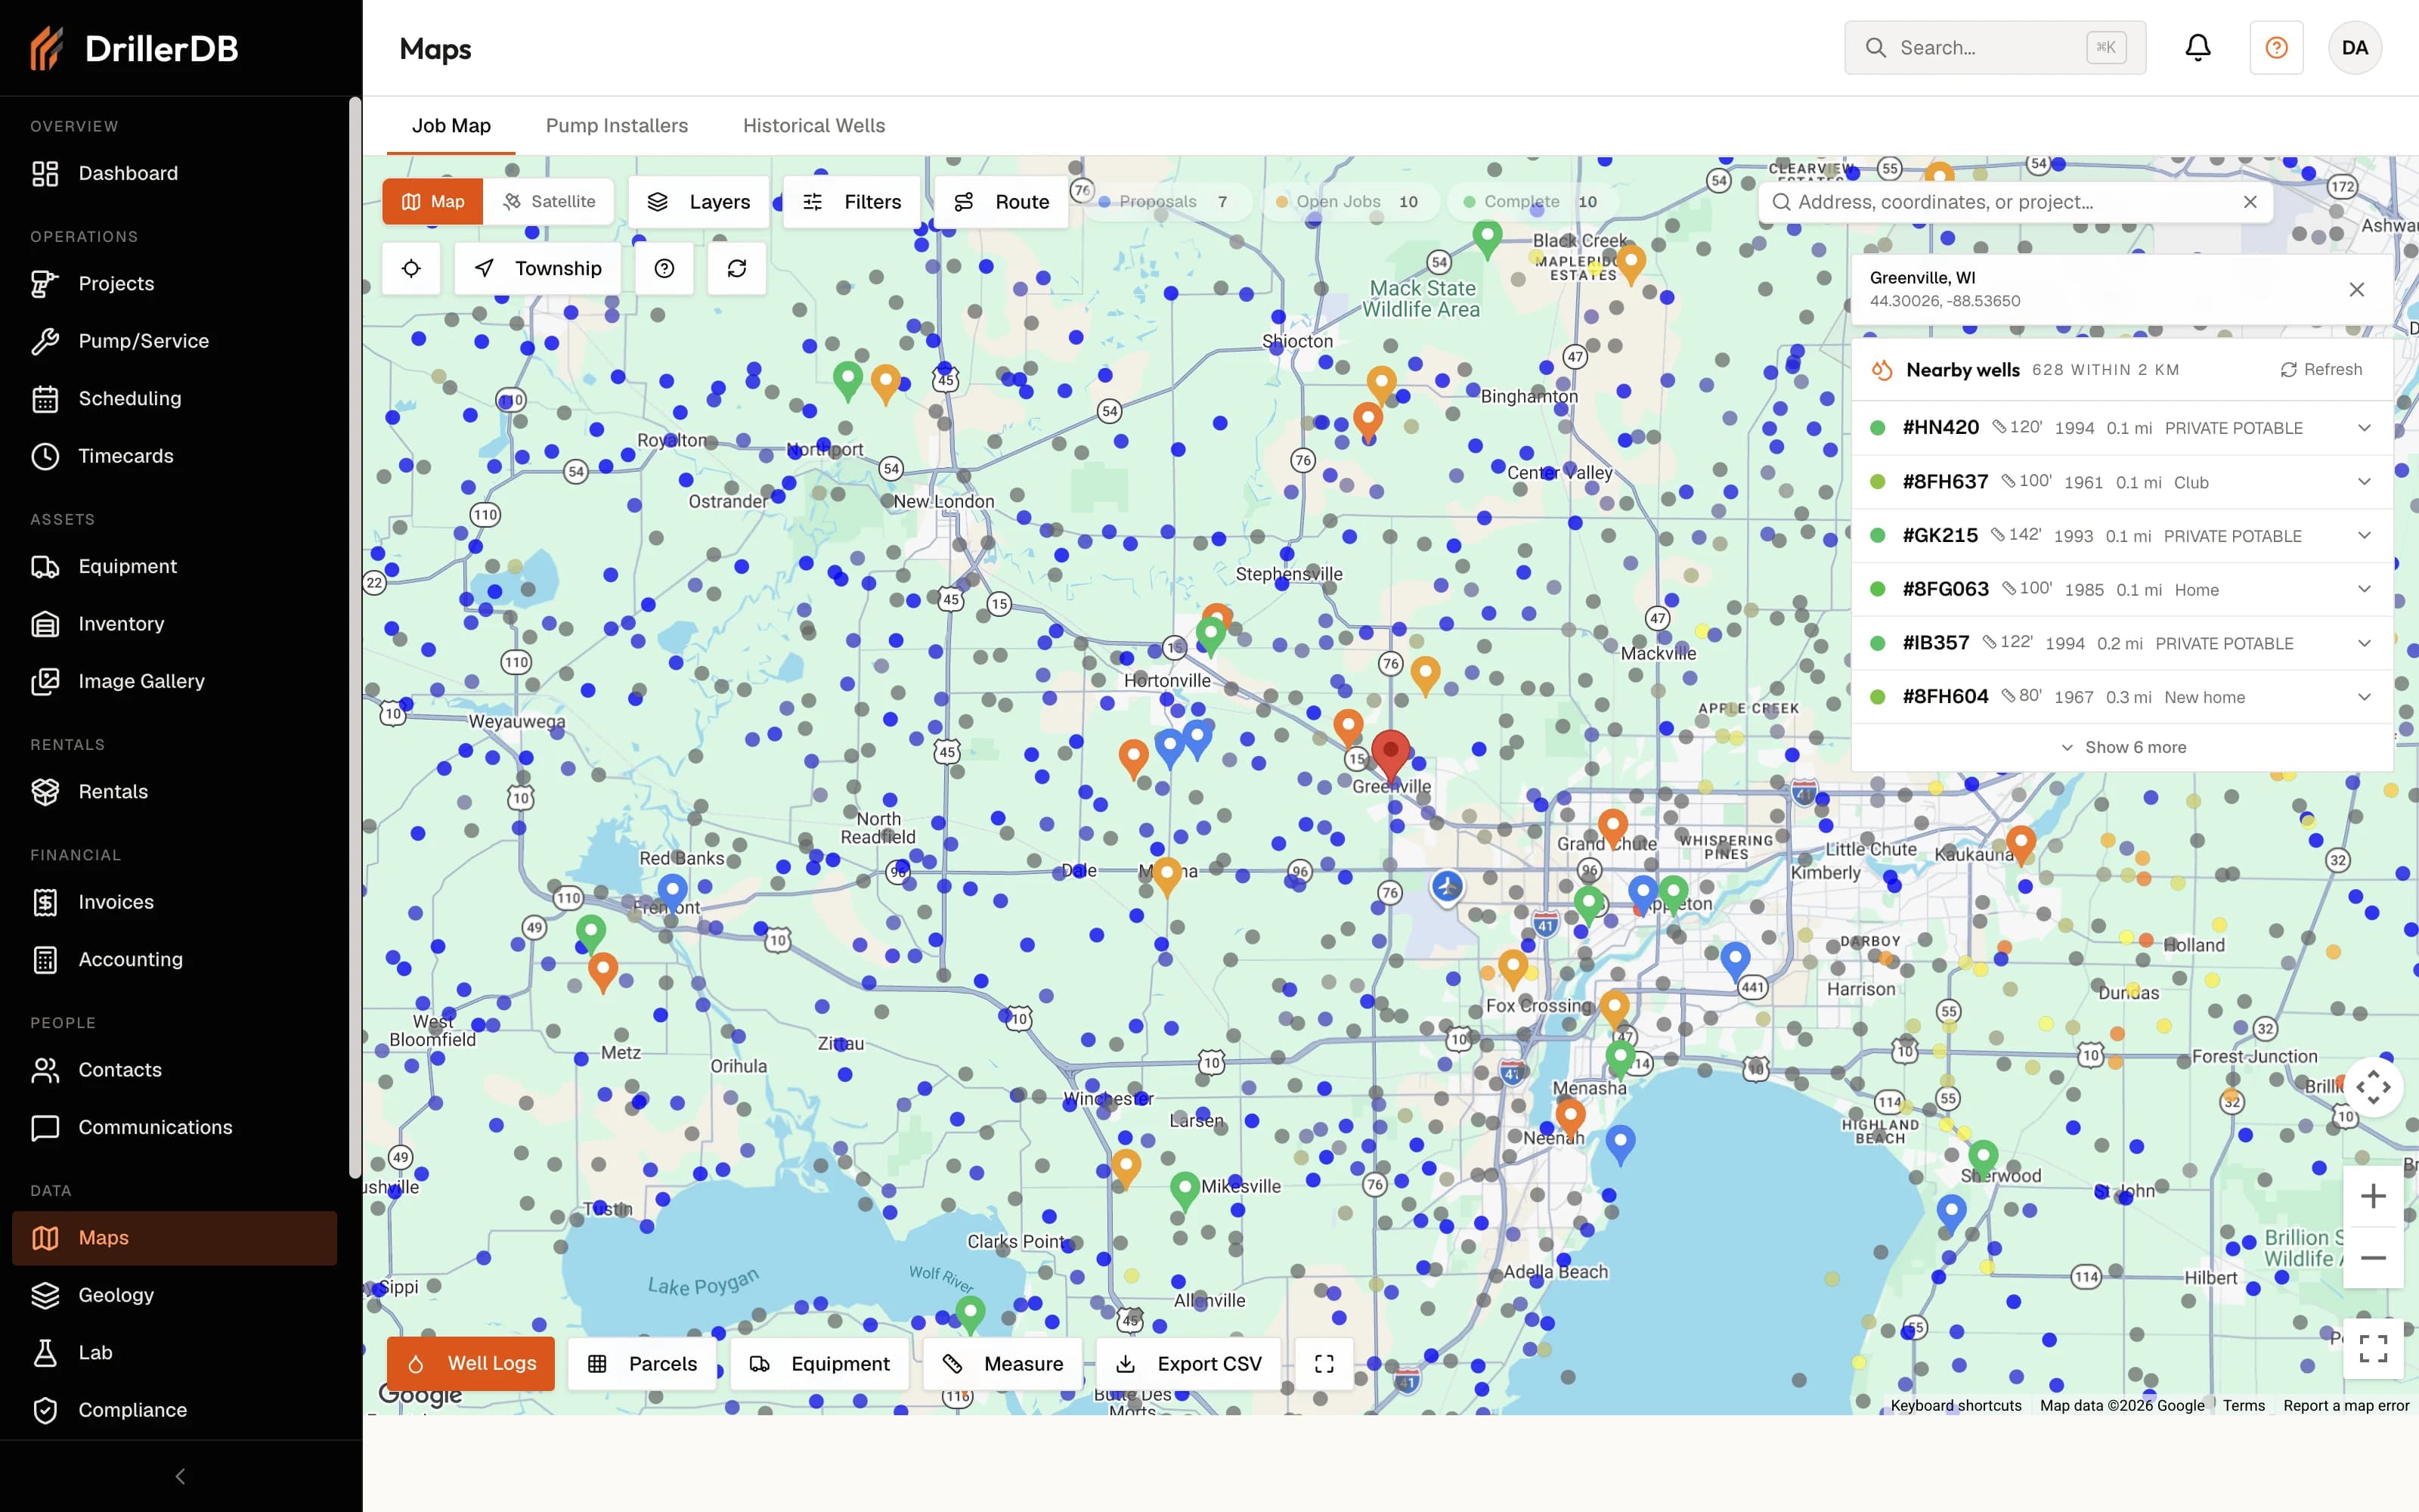
Task: Open the DA user avatar menu
Action: click(2354, 48)
